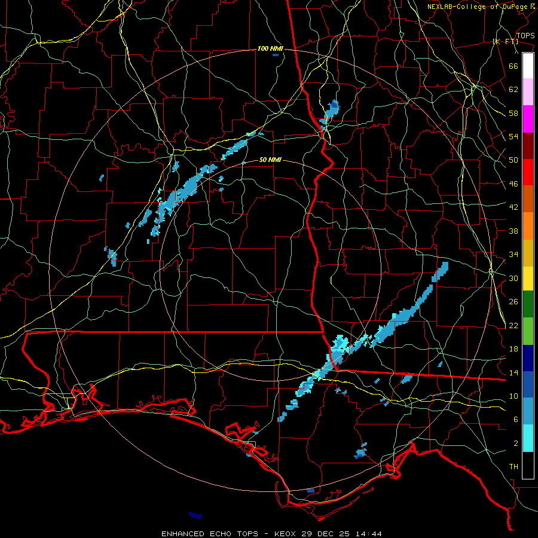
Task: Click the cyan 10 kft legend swatch
Action: click(528, 438)
